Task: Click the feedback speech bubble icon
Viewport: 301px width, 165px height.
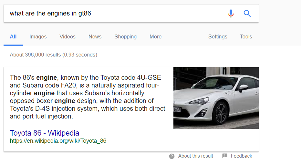Action: tap(225, 156)
